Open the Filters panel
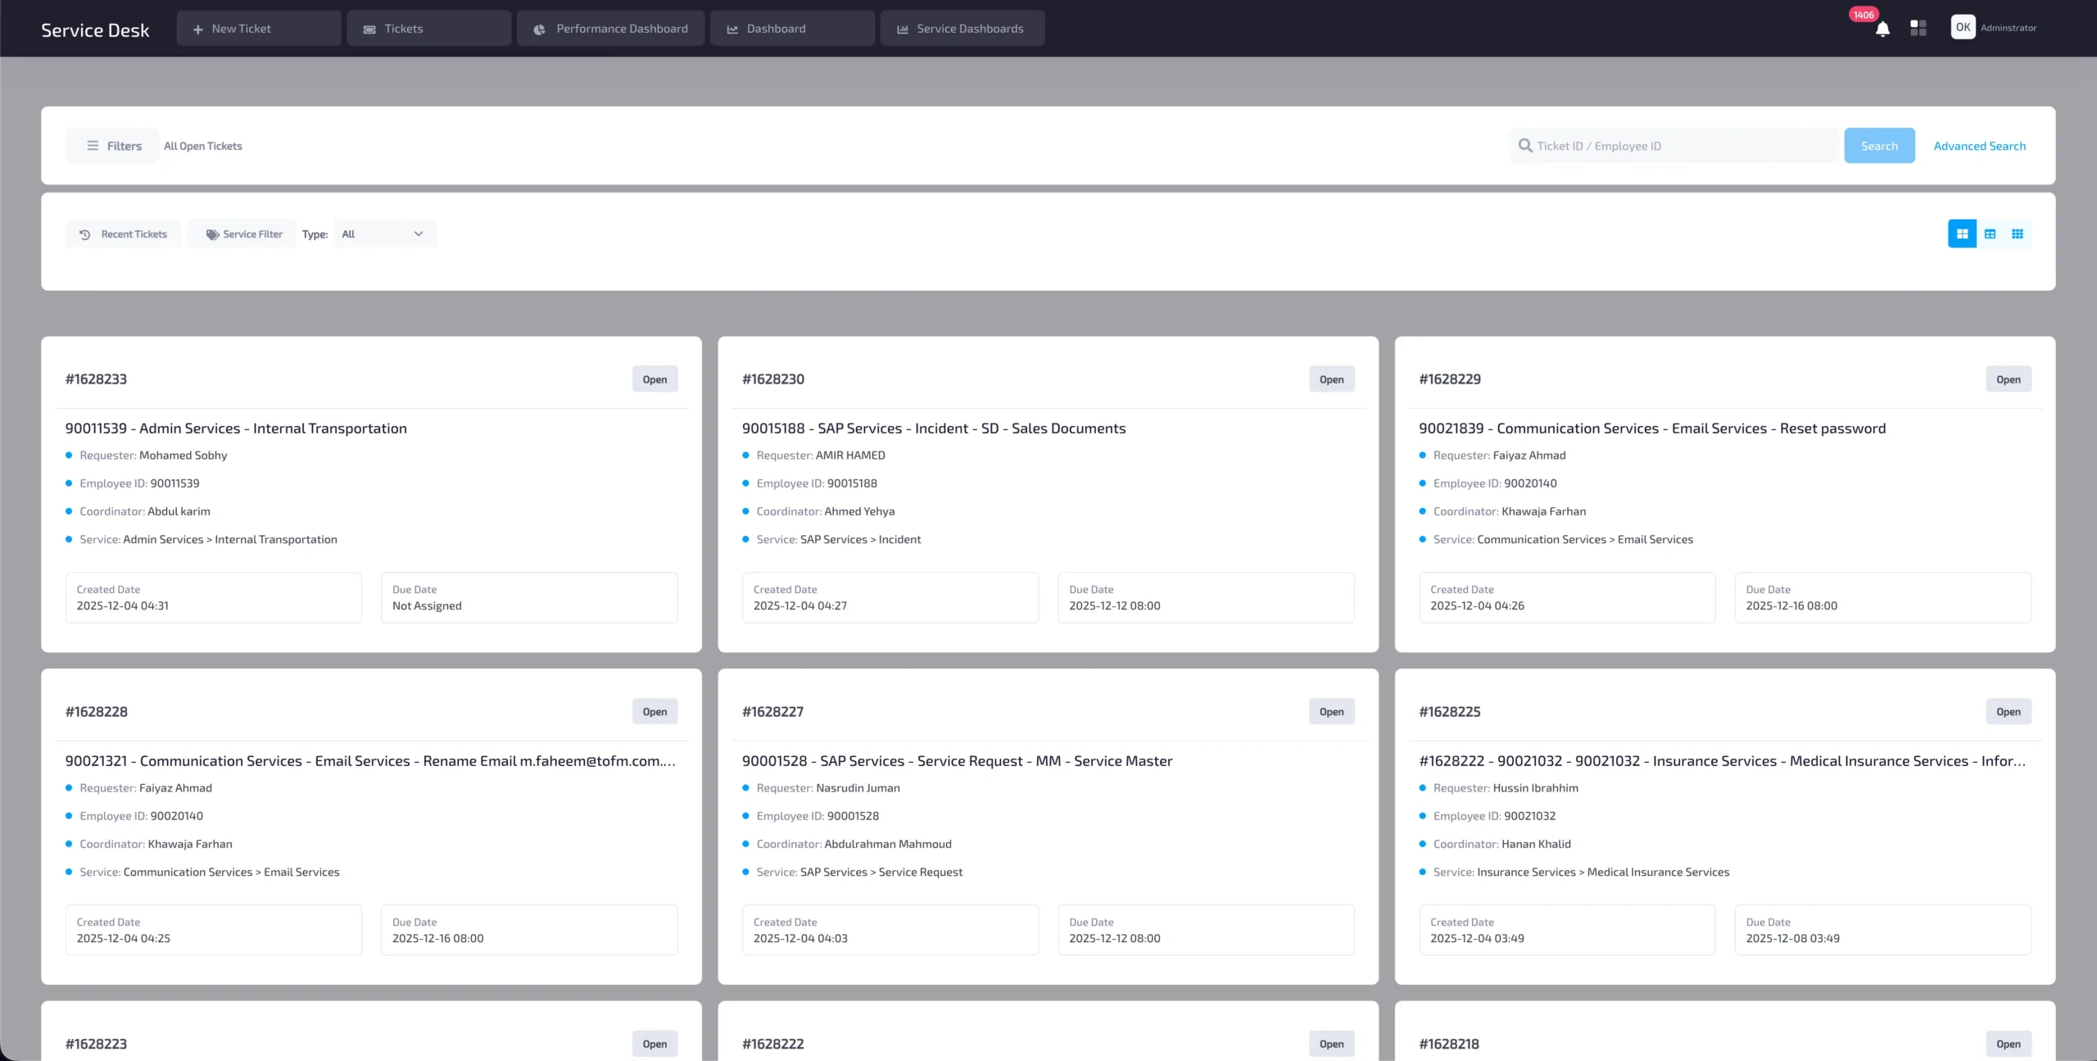 click(113, 146)
